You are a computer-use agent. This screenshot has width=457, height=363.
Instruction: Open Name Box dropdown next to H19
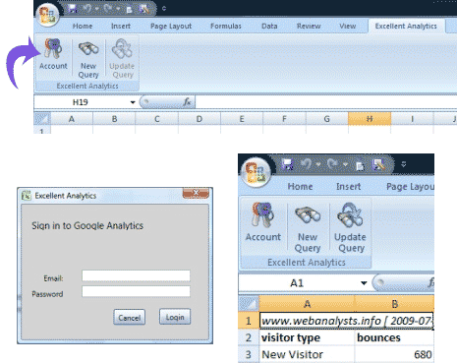click(x=133, y=102)
